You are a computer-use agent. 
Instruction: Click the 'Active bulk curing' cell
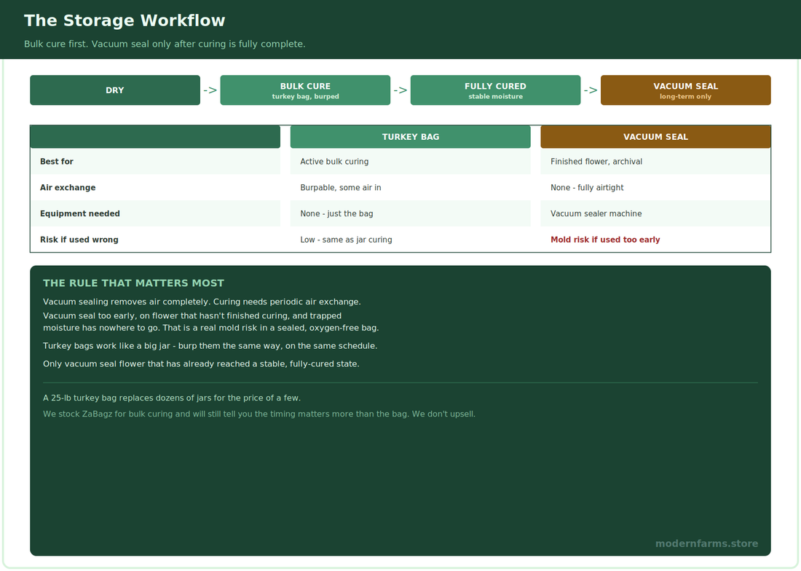point(410,162)
